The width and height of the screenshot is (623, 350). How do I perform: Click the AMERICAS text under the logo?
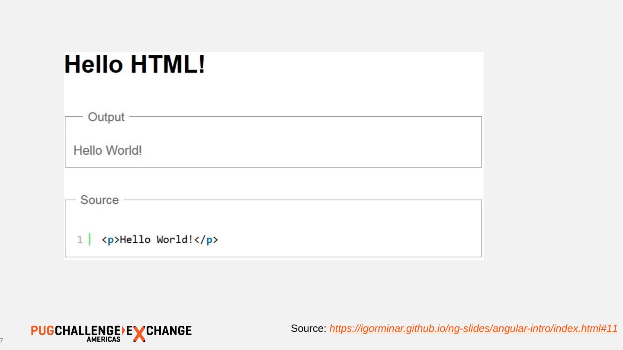[x=103, y=340]
